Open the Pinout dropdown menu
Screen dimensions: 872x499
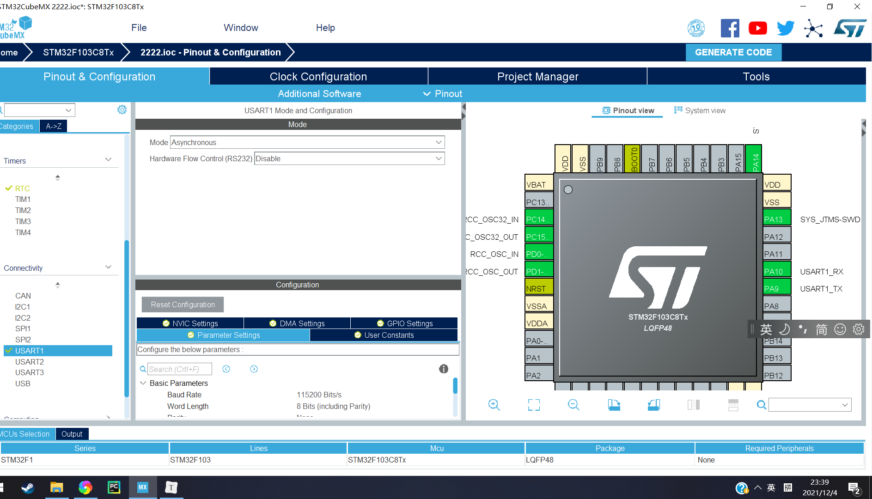pyautogui.click(x=443, y=94)
